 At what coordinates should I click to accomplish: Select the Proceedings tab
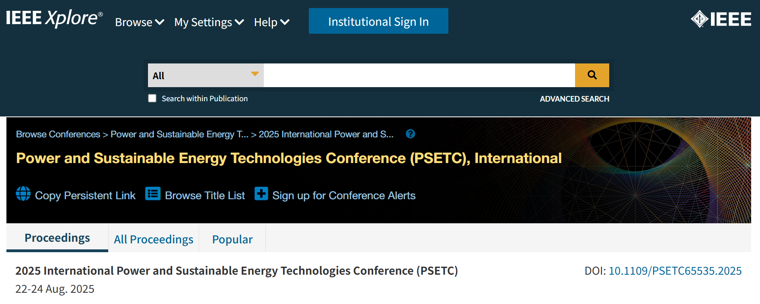click(x=57, y=238)
